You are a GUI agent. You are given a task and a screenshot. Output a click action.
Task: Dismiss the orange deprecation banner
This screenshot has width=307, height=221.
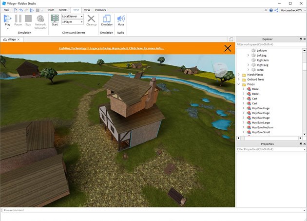tap(228, 48)
